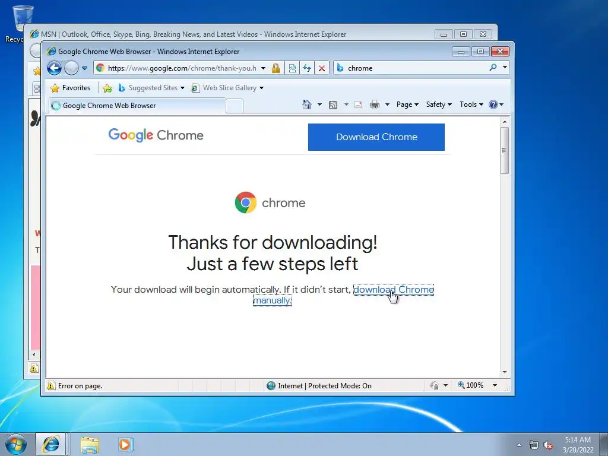Show hidden tray icons arrow

click(x=519, y=445)
